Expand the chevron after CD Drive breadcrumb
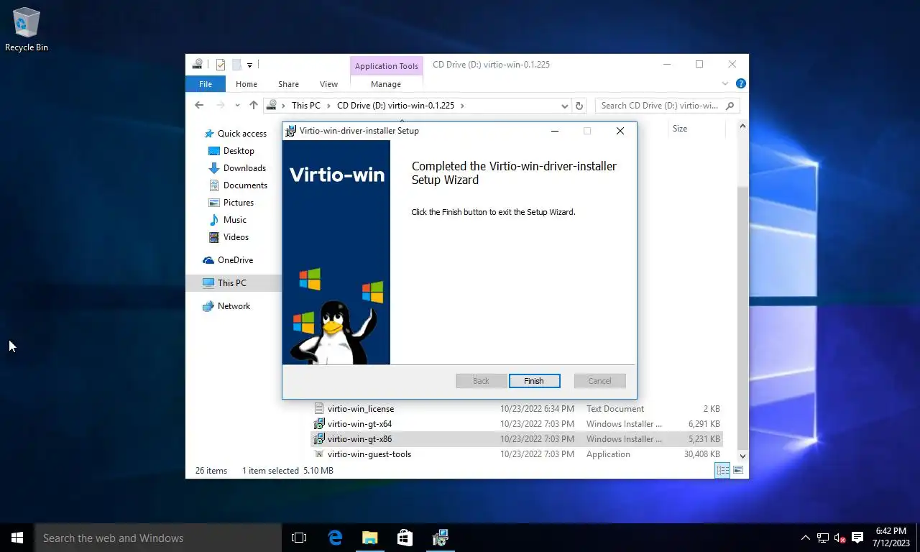The width and height of the screenshot is (920, 552). [462, 106]
